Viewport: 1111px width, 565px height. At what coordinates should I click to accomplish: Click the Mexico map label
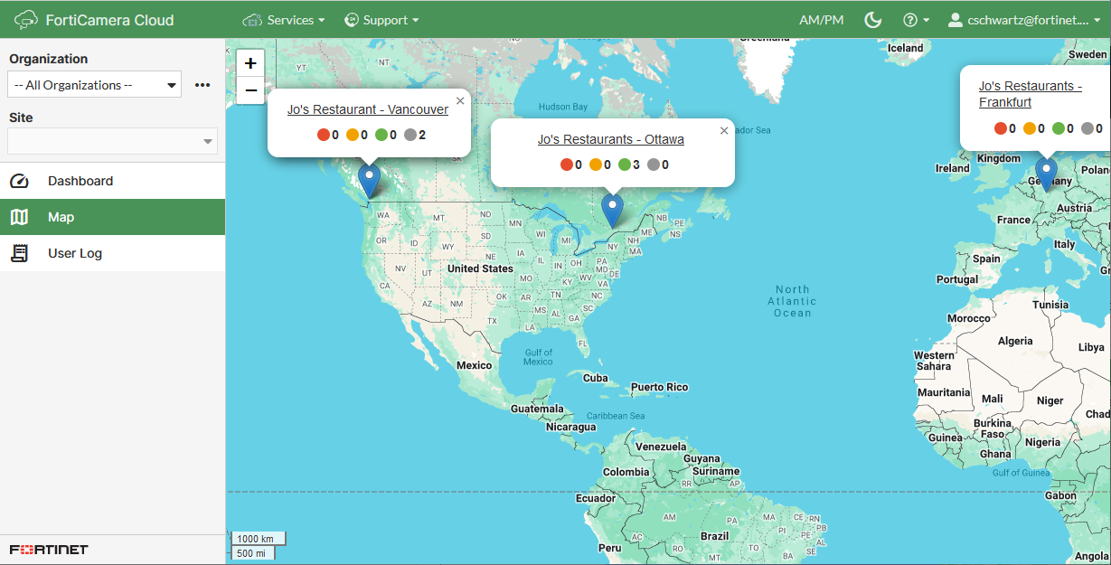pyautogui.click(x=474, y=365)
